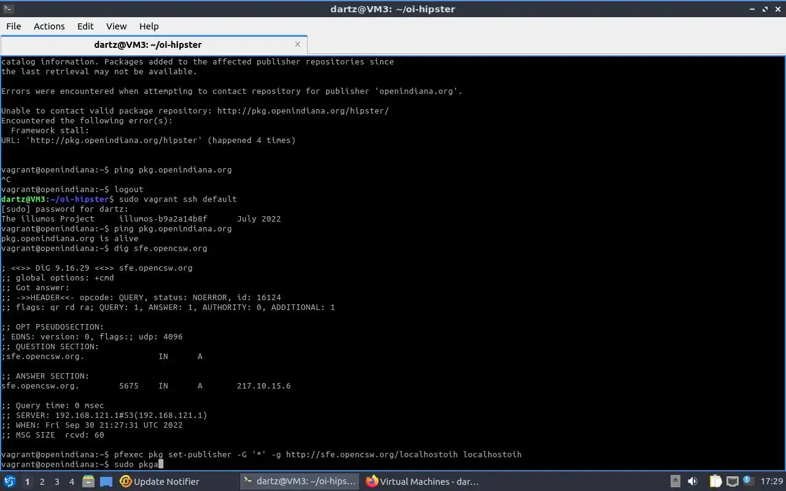Switch to workspace 3
786x491 pixels.
(x=56, y=482)
